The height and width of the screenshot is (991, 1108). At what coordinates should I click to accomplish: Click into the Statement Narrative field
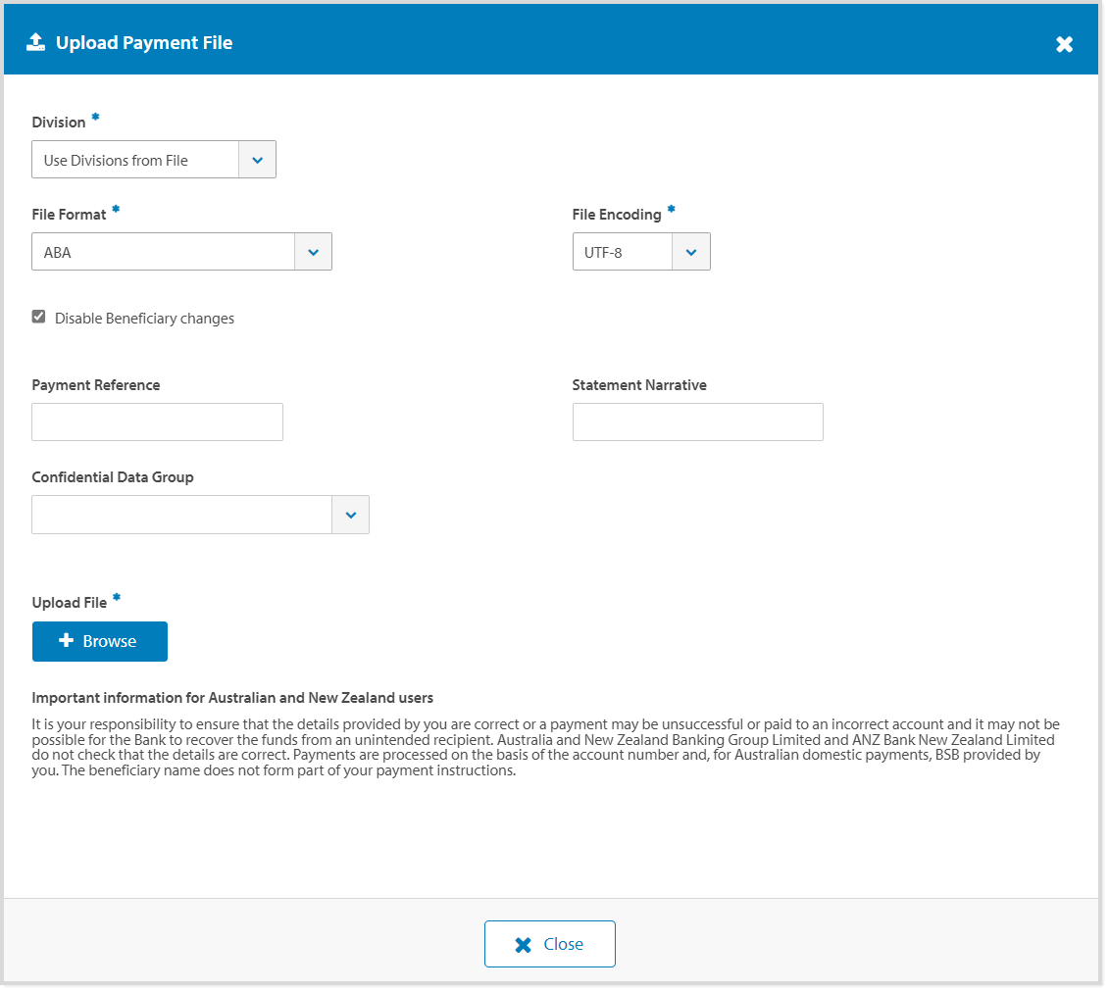(697, 421)
